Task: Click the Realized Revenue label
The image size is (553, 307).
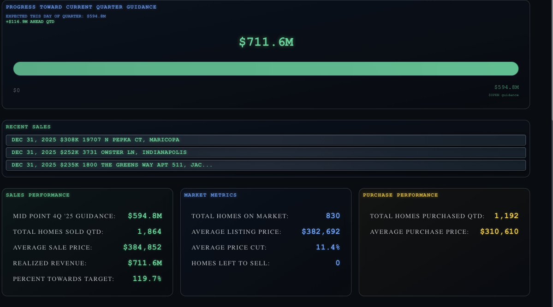Action: coord(50,263)
